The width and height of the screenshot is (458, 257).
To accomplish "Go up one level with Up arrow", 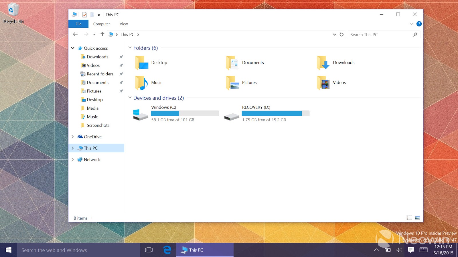I will pos(102,34).
